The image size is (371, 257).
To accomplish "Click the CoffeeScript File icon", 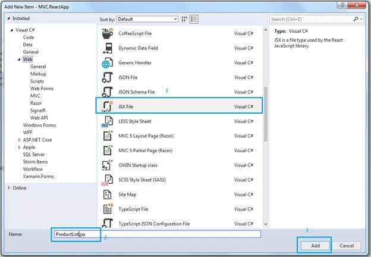I will (x=108, y=33).
